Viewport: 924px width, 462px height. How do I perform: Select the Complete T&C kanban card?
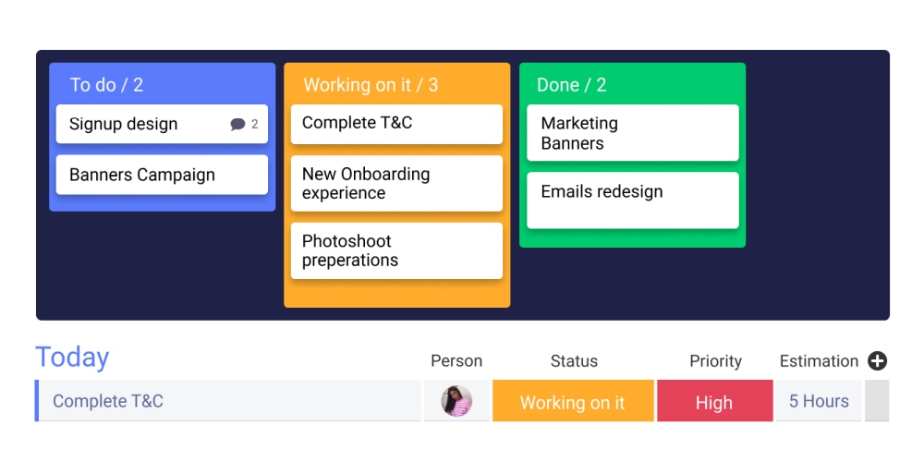point(396,124)
